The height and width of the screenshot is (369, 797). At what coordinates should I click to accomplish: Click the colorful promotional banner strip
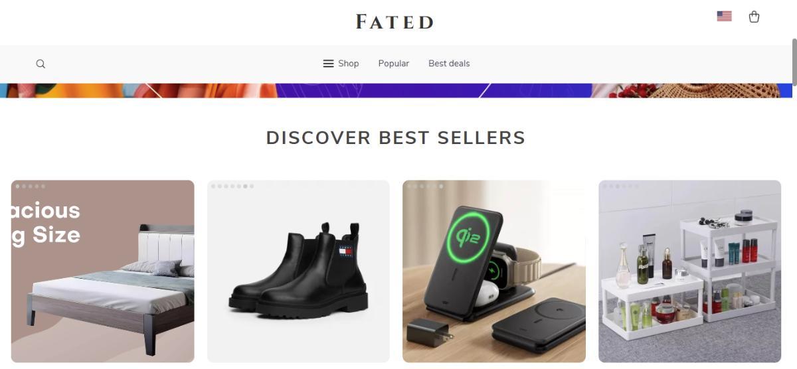click(x=396, y=90)
